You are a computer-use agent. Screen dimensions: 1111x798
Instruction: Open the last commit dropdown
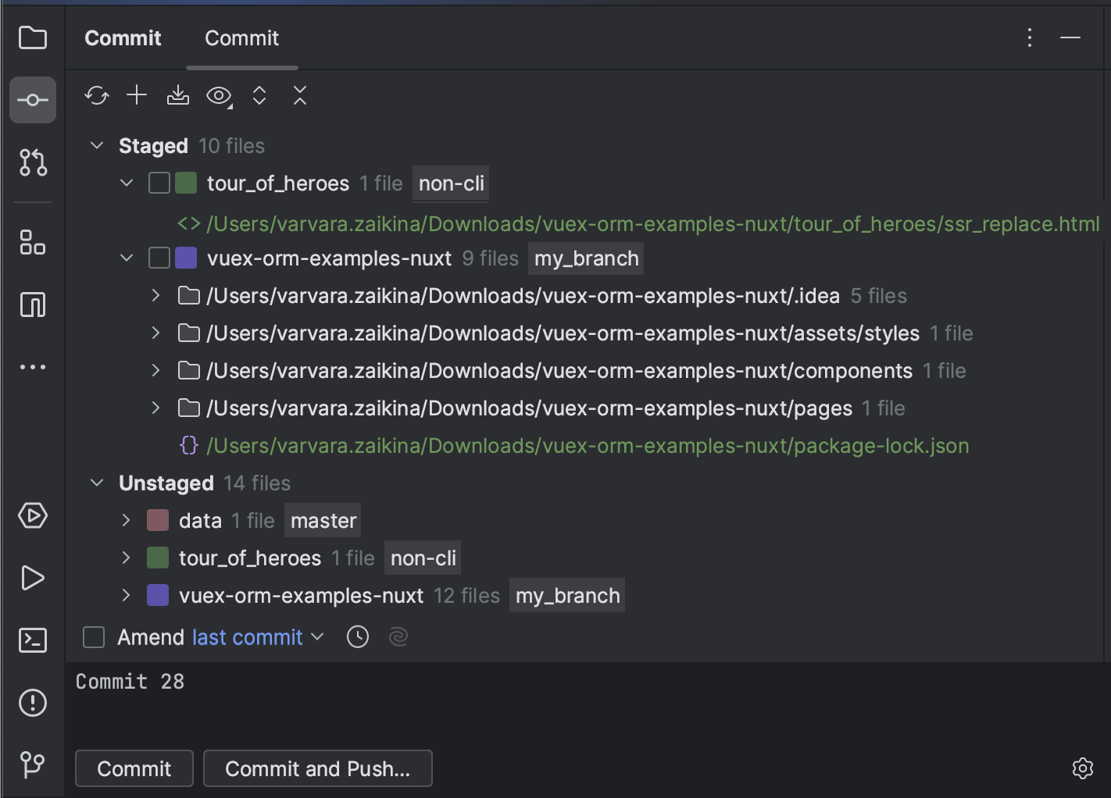(x=258, y=637)
